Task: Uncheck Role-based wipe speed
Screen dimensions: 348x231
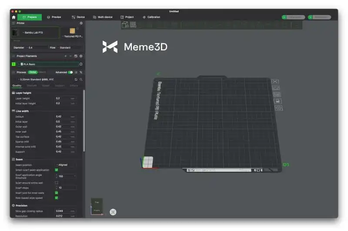Action: click(x=57, y=198)
